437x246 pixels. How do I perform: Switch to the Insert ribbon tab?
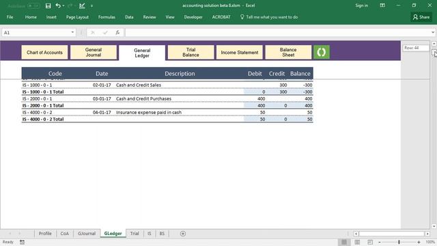[51, 17]
